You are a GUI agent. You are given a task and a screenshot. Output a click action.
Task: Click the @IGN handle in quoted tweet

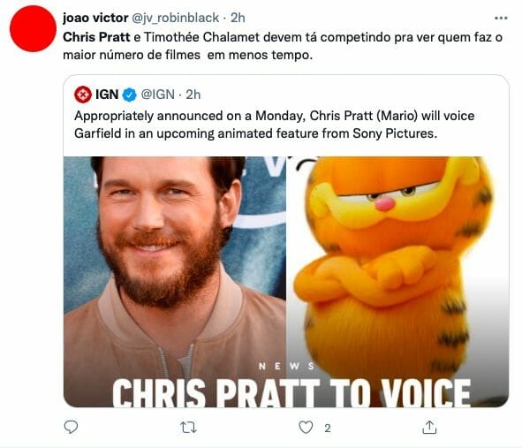[x=158, y=95]
